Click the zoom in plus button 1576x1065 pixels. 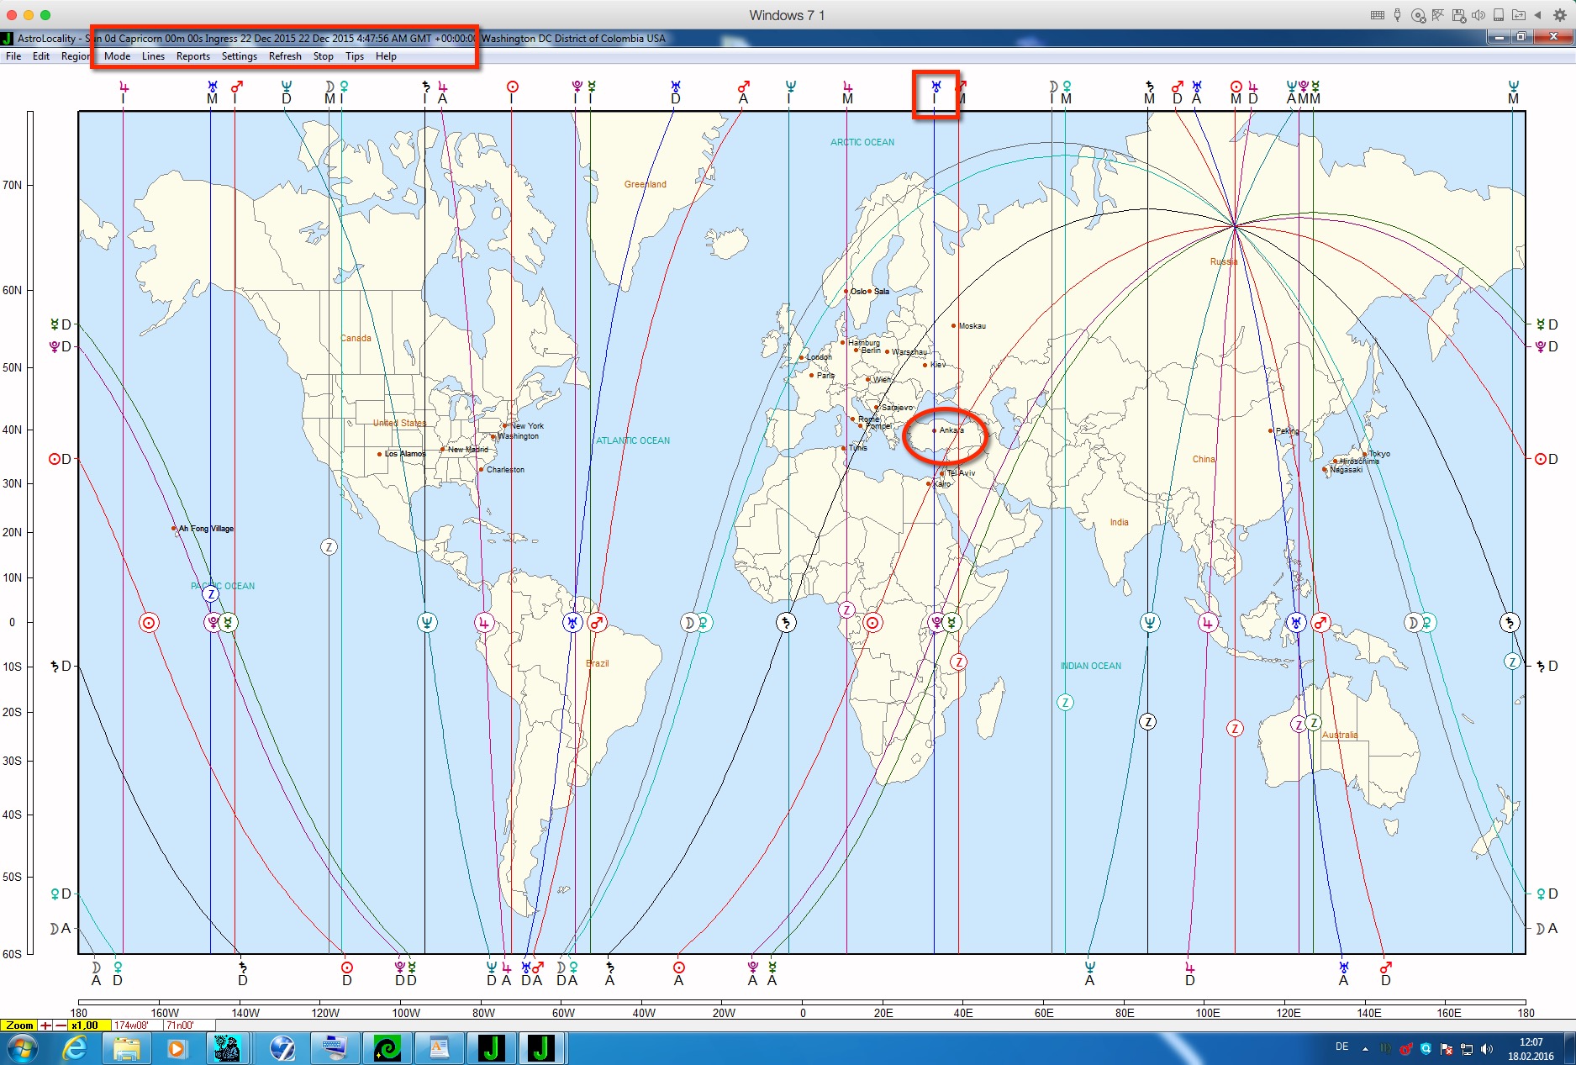point(45,1025)
